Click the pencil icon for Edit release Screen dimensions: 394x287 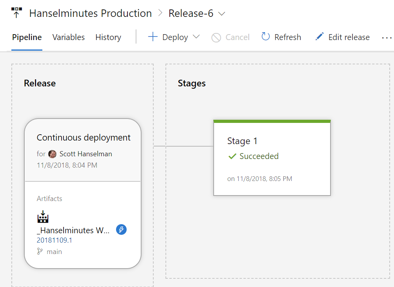[x=320, y=37]
